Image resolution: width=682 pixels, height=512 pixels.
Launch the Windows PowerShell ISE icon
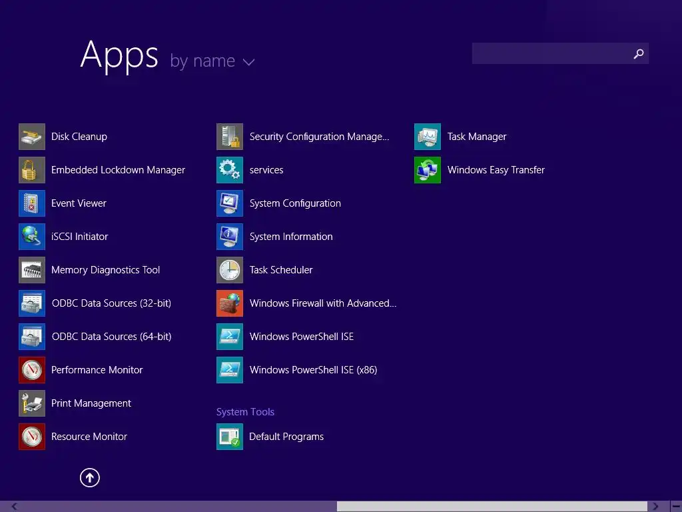point(230,337)
